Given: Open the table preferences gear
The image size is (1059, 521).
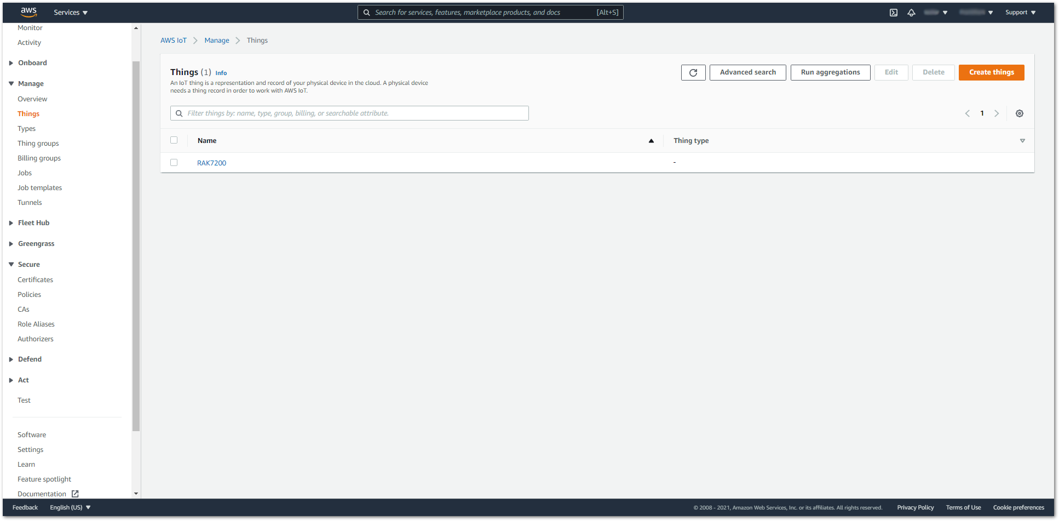Looking at the screenshot, I should (1020, 113).
